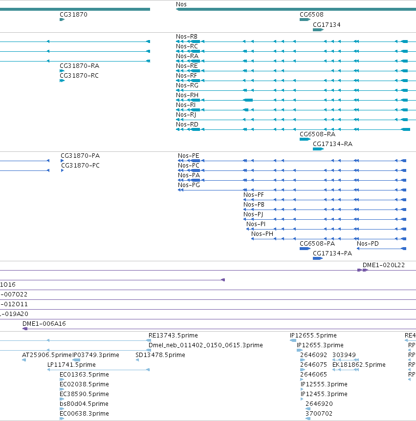This screenshot has height=421, width=416.
Task: Select the DME1-020L22 clone label
Action: (383, 265)
